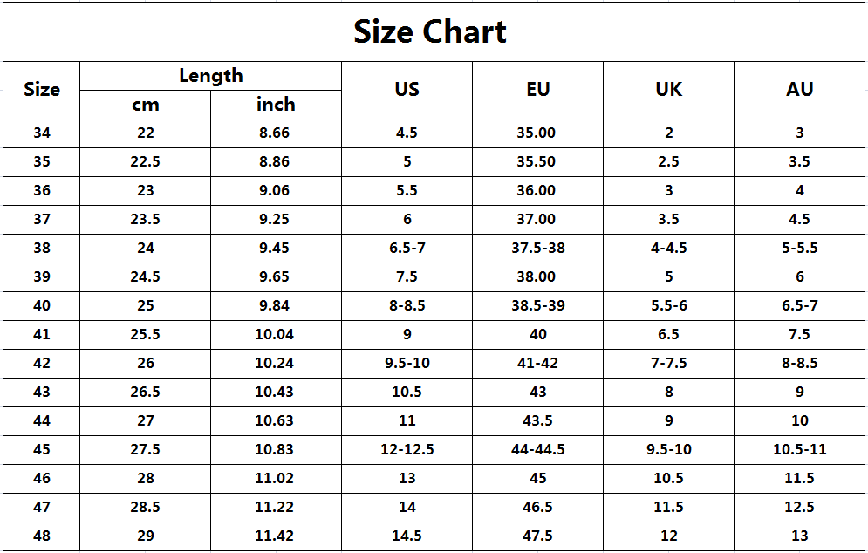Click the cm sub-header
Viewport: 868px width, 553px height.
[x=146, y=105]
